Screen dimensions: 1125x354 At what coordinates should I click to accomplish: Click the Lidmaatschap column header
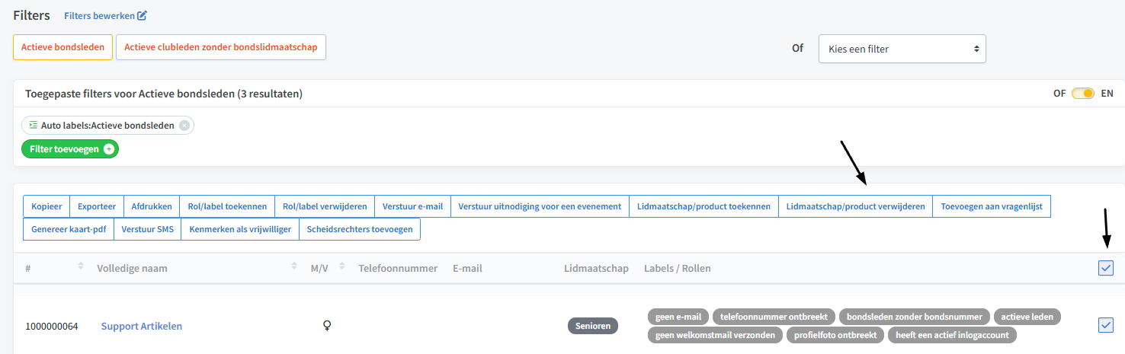(x=596, y=268)
